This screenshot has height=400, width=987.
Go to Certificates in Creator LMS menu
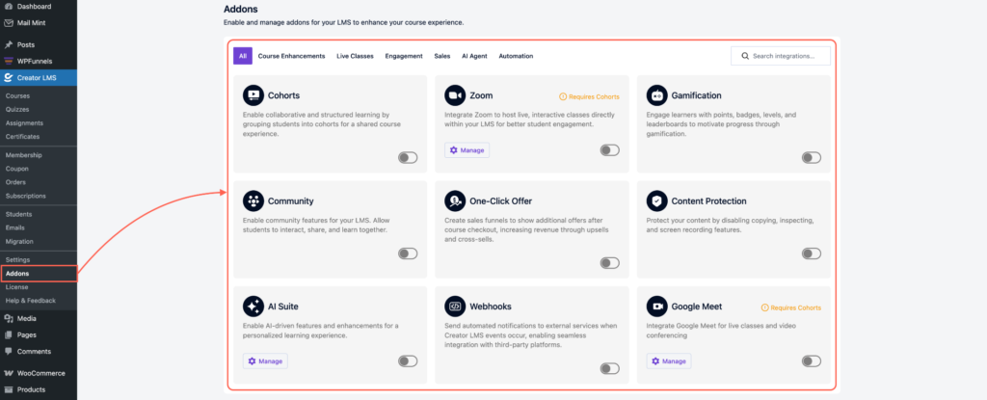22,137
